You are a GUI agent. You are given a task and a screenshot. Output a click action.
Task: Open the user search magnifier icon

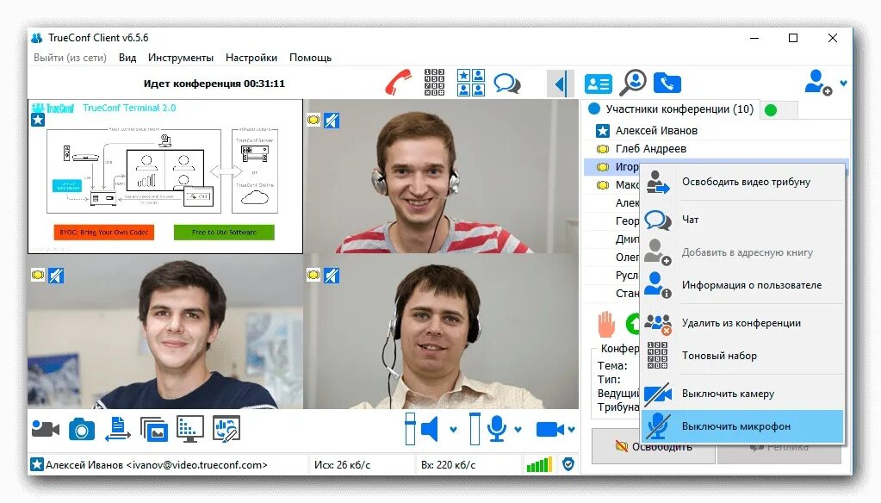pyautogui.click(x=633, y=83)
